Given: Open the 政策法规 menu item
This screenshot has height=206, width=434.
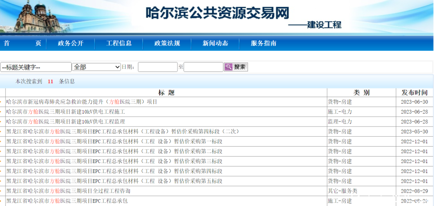Looking at the screenshot, I should (x=167, y=43).
